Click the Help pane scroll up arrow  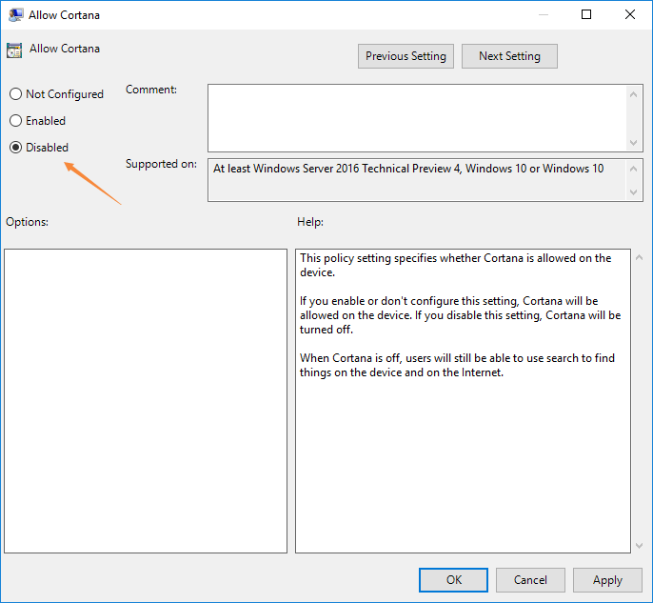(x=640, y=257)
